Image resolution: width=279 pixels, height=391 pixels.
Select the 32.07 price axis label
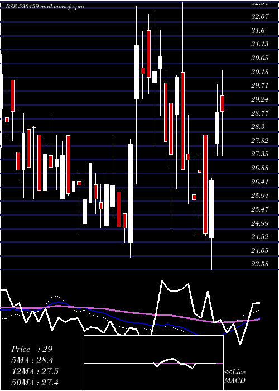tap(260, 17)
